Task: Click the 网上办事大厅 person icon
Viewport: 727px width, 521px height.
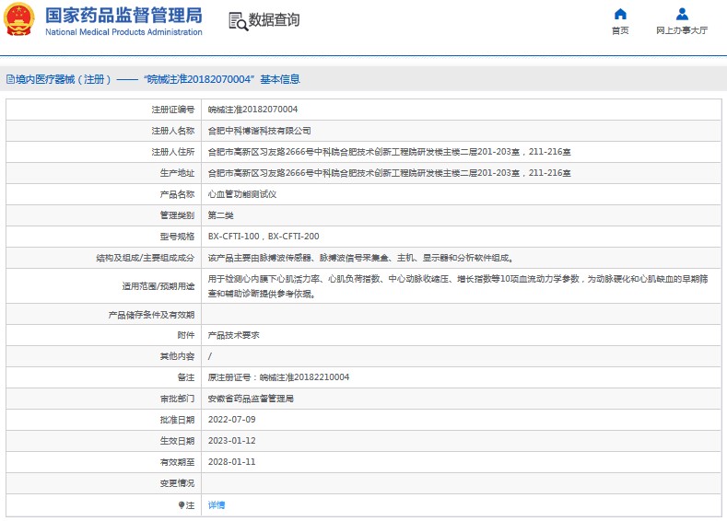Action: pos(682,14)
